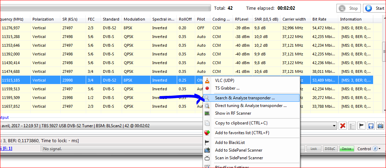Choose Scan in SidePanel Scanner
This screenshot has width=386, height=168.
tap(239, 158)
